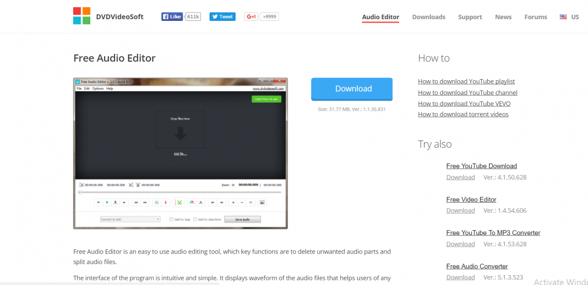Viewport: 588px width, 285px height.
Task: Click Download under Free Video Editor
Action: [460, 210]
